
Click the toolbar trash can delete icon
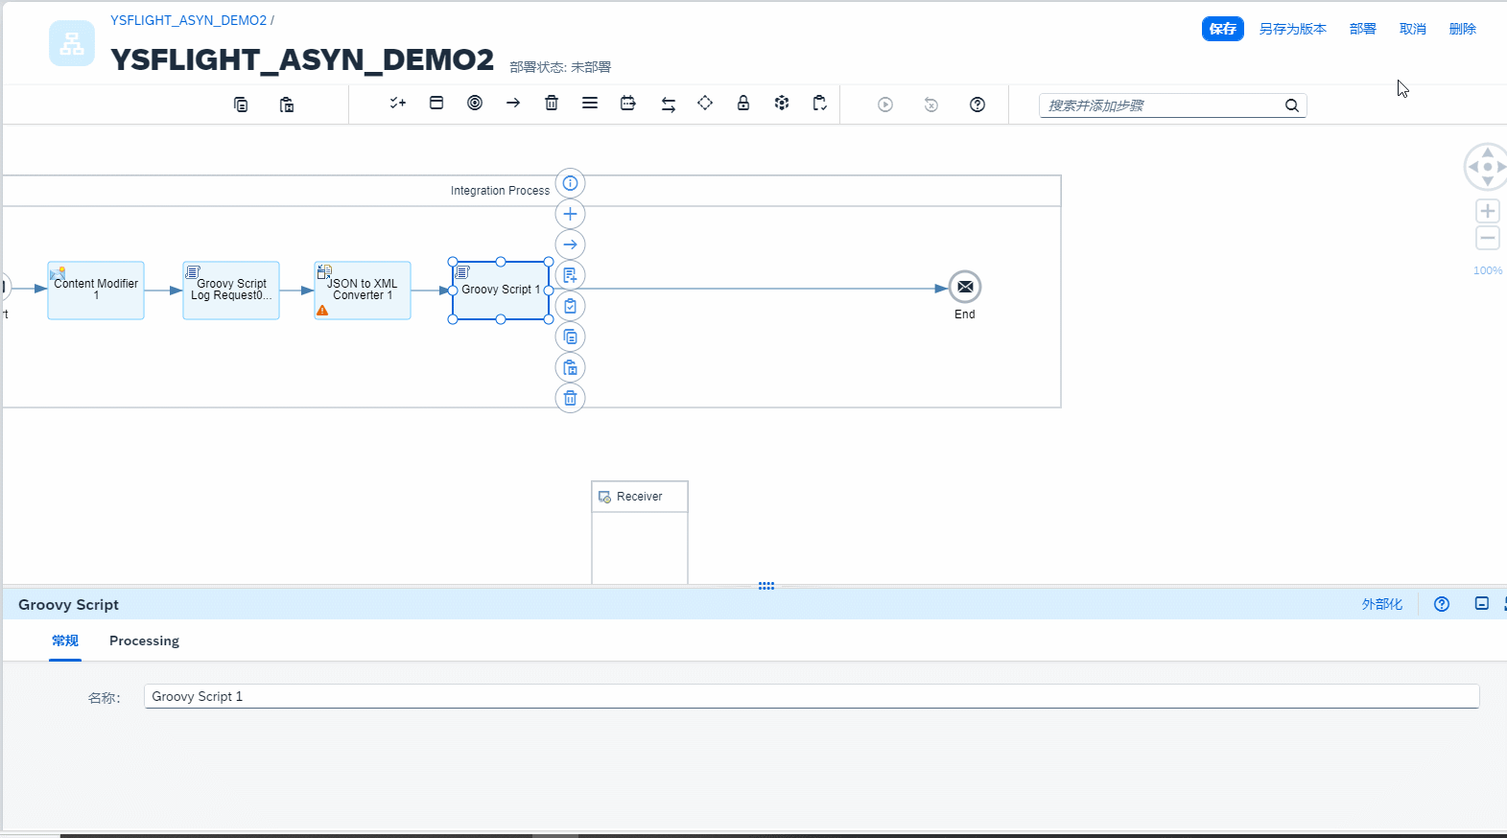552,104
